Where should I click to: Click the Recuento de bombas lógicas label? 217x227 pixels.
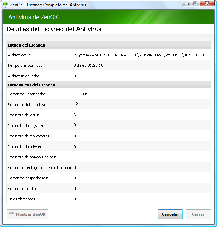click(x=32, y=157)
